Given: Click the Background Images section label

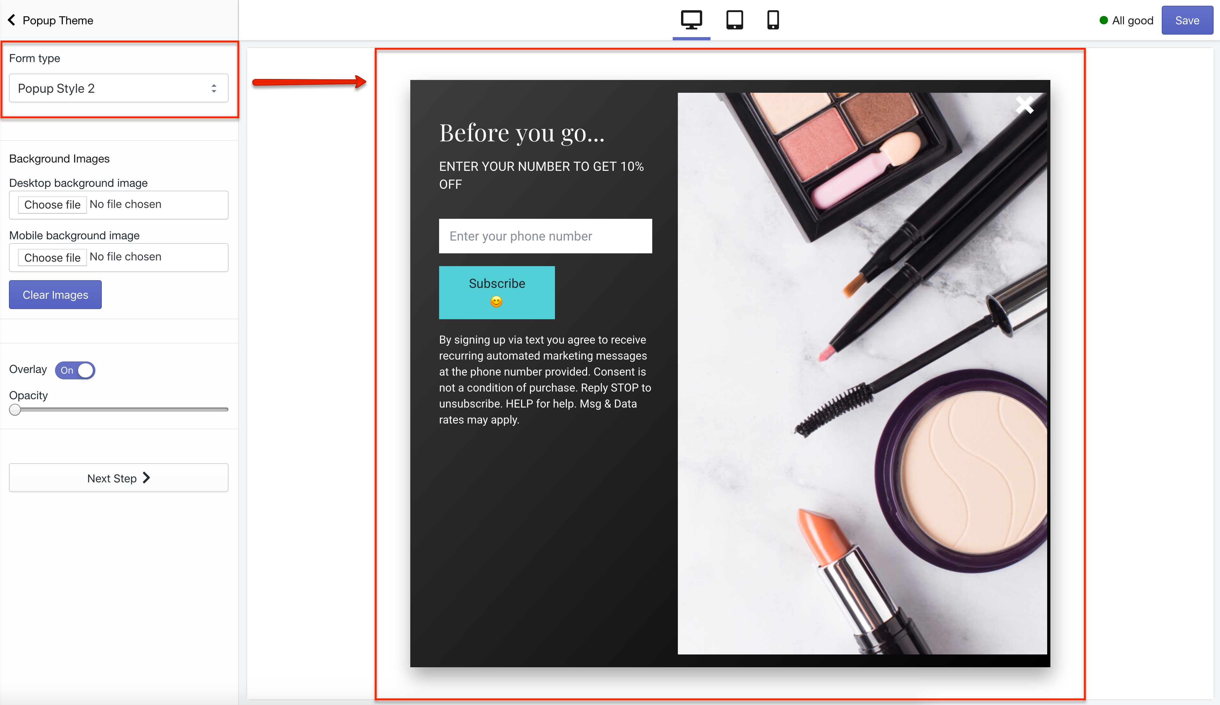Looking at the screenshot, I should coord(60,159).
